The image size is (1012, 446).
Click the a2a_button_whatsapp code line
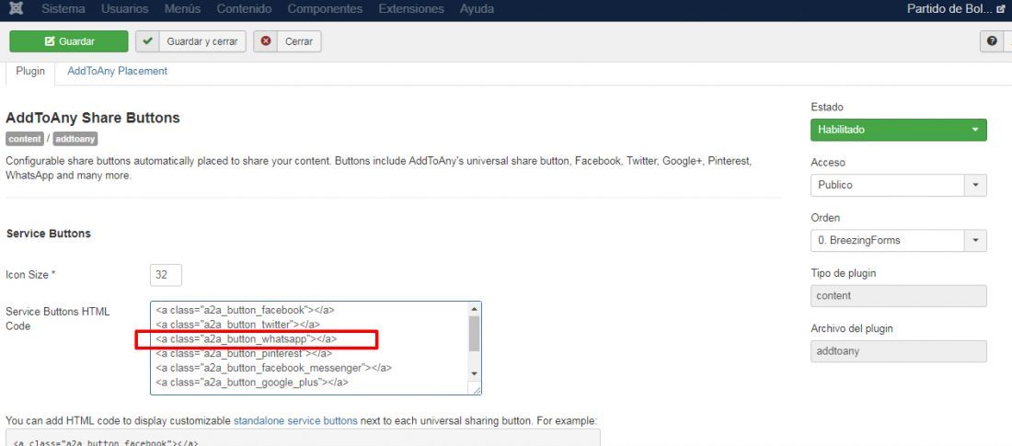(246, 338)
